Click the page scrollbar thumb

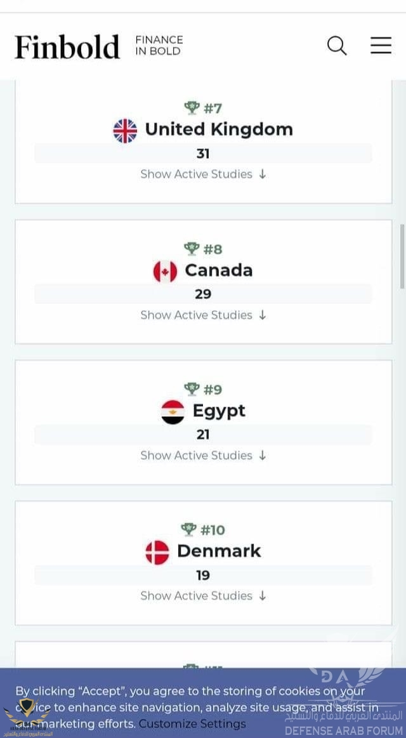click(x=401, y=254)
